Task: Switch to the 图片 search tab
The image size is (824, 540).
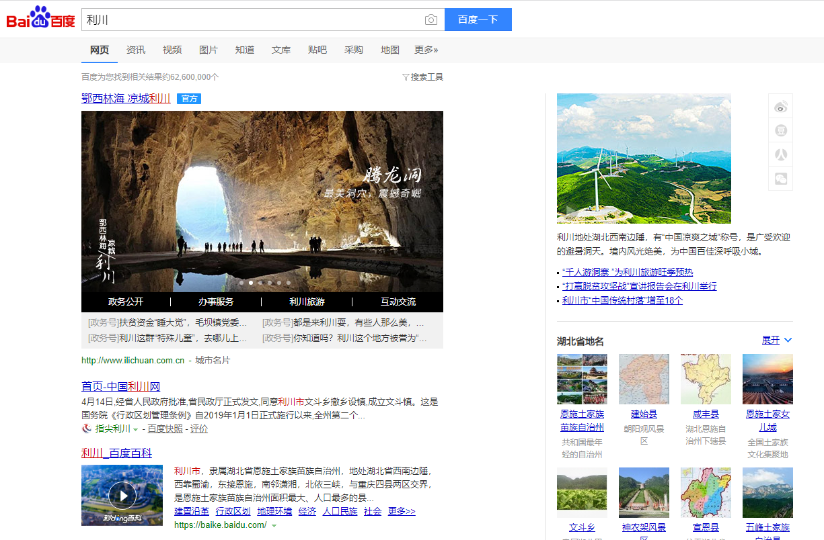Action: 209,50
